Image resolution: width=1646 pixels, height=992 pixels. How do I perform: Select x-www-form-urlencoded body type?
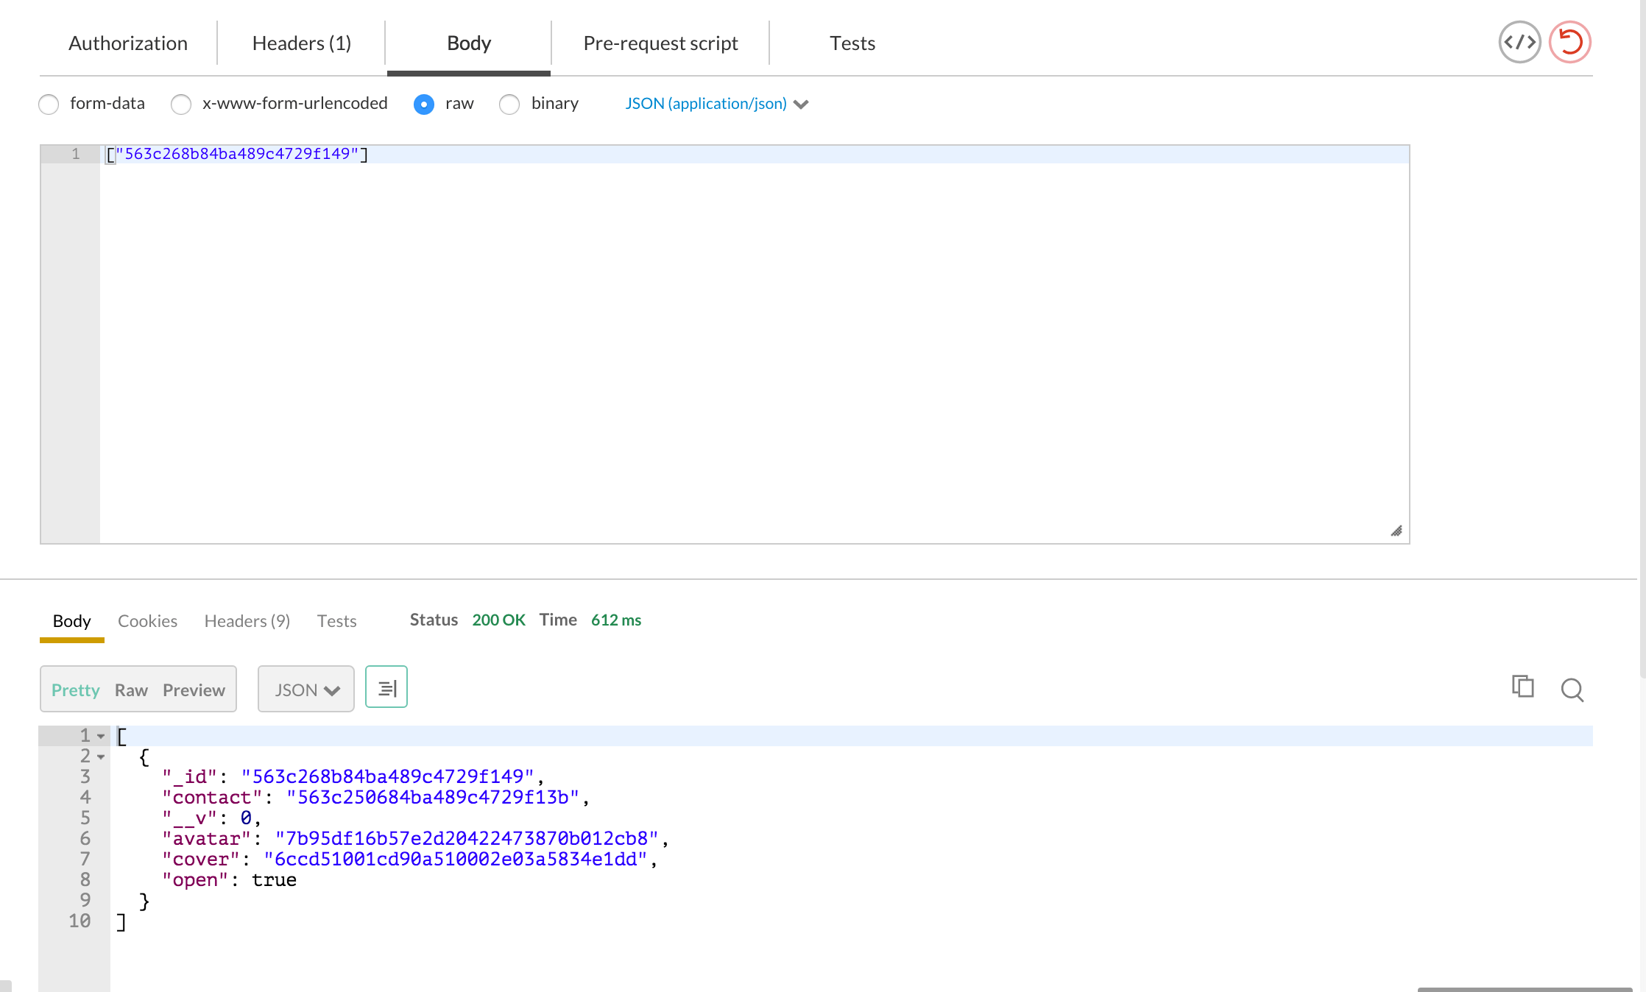point(181,104)
